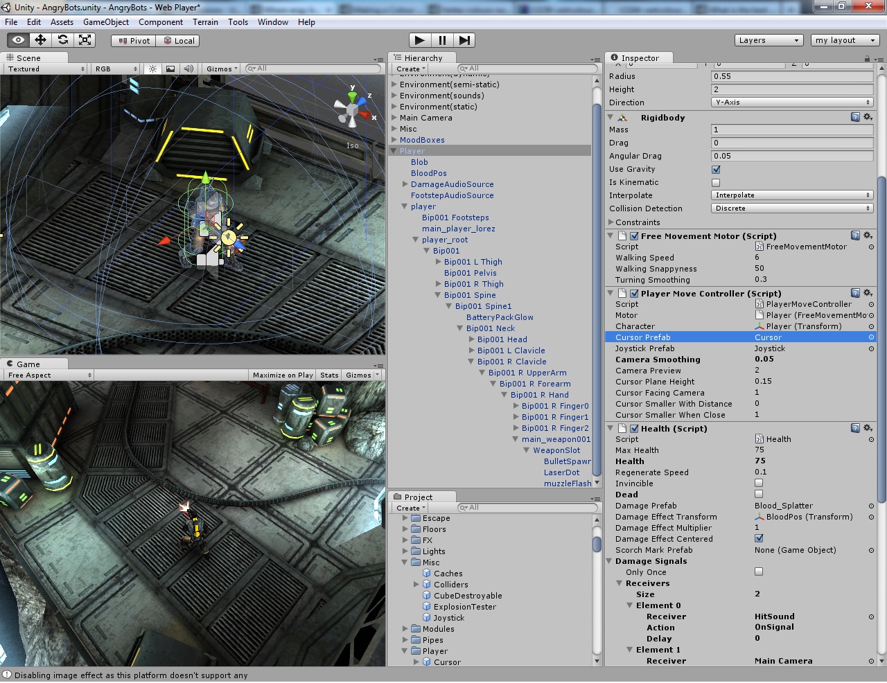Disable Player Move Controller script checkbox
Viewport: 887px width, 683px height.
(x=634, y=294)
